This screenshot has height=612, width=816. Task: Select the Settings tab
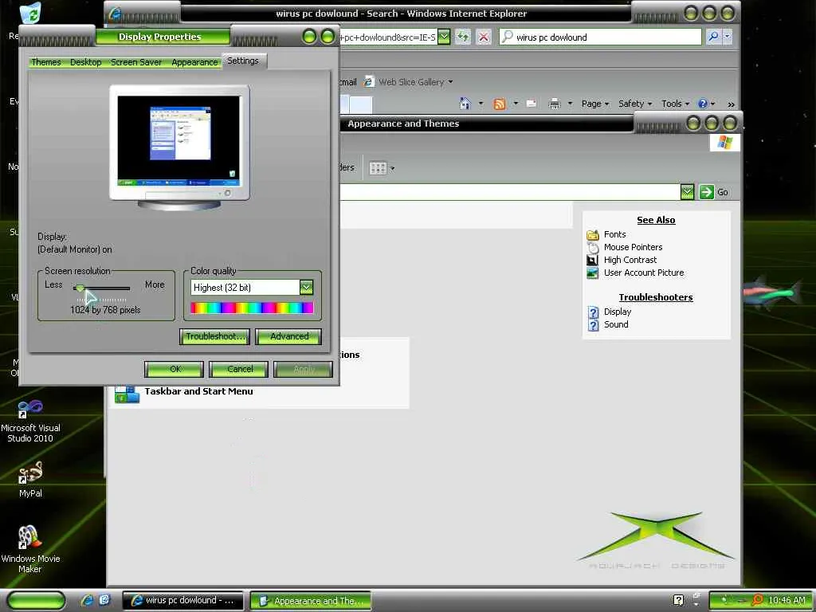tap(243, 61)
